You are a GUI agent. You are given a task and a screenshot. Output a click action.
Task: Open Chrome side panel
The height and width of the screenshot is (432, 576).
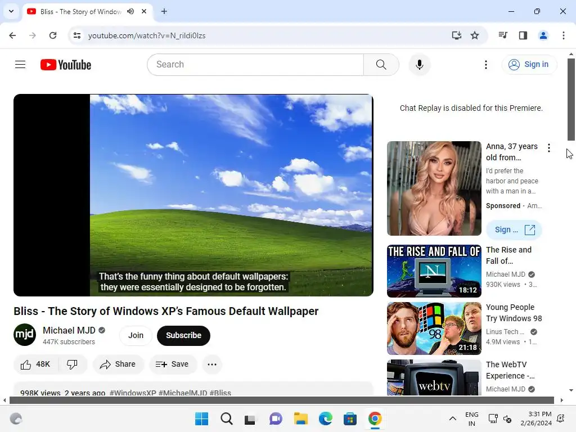coord(523,35)
